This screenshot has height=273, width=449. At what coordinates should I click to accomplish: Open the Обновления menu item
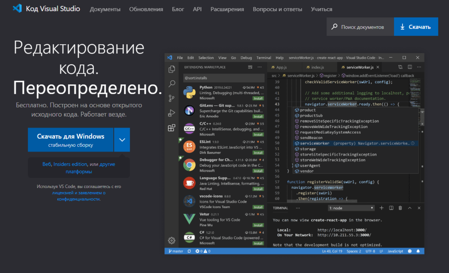tap(146, 9)
